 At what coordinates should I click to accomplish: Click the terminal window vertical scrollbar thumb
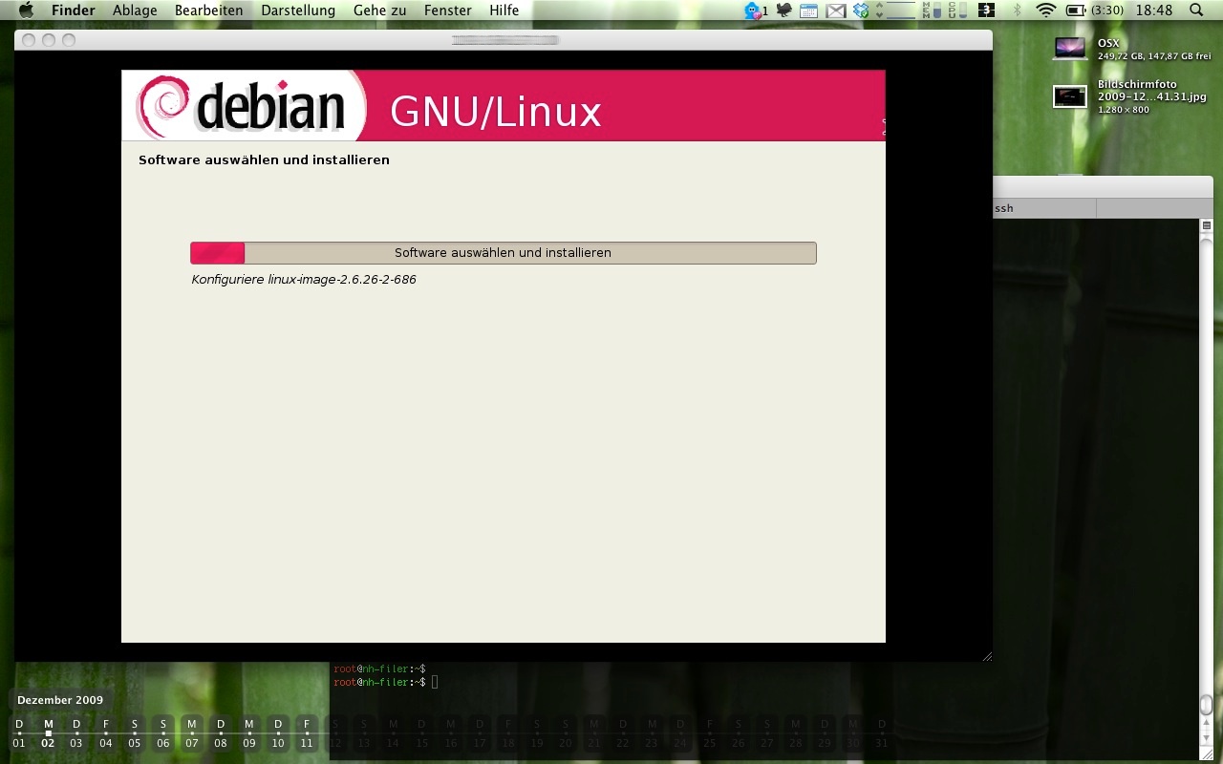coord(1206,704)
